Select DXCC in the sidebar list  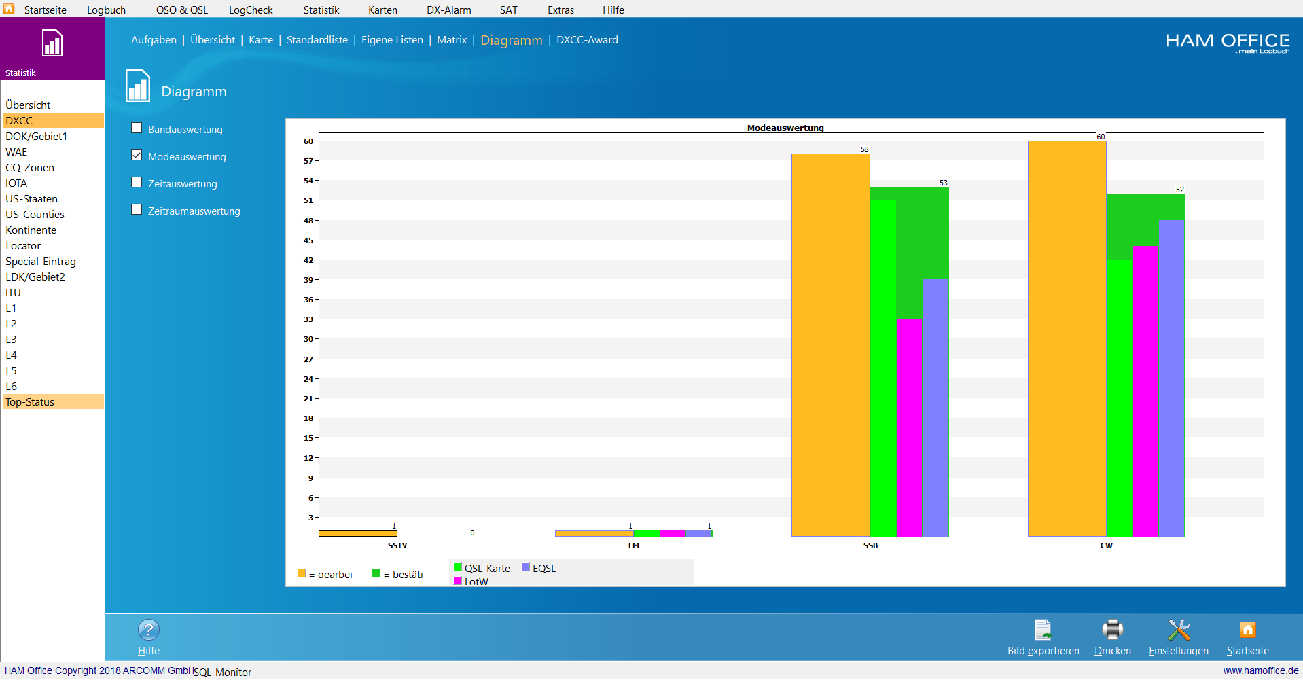tap(53, 120)
